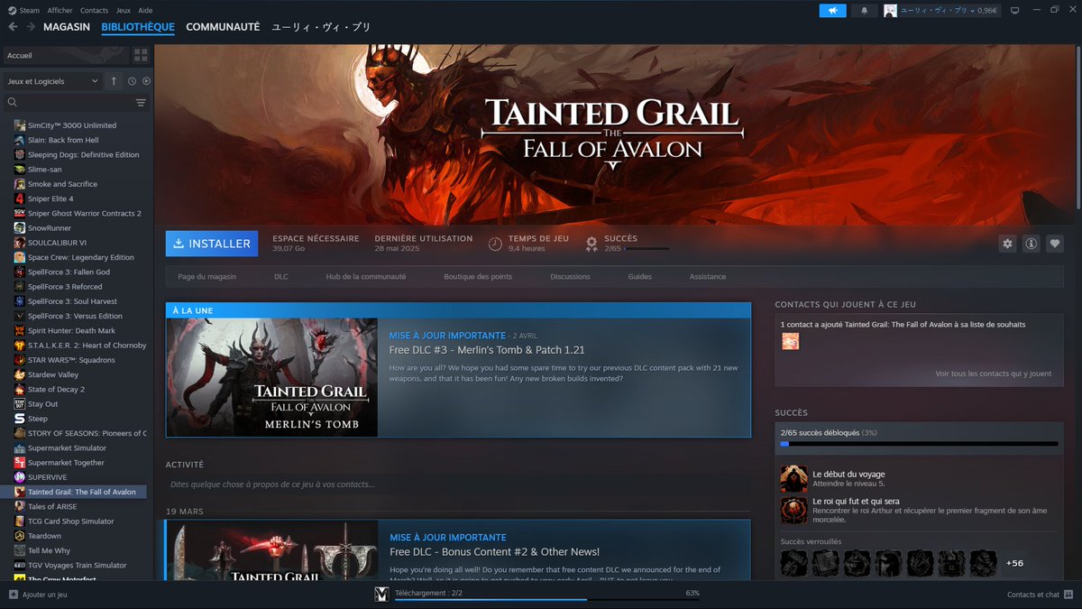Toggle library grid view icon
Screen dimensions: 1082x609
point(141,56)
